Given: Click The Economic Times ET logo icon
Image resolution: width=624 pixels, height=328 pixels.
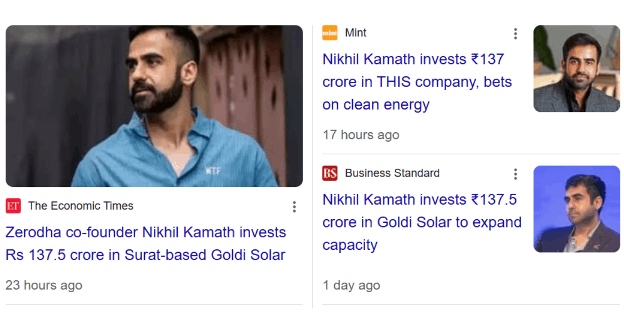Looking at the screenshot, I should 13,206.
